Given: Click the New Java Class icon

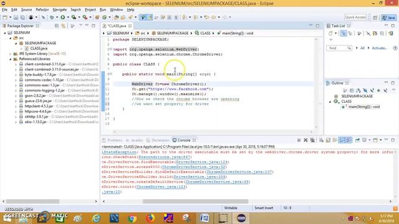Looking at the screenshot, I should click(104, 17).
